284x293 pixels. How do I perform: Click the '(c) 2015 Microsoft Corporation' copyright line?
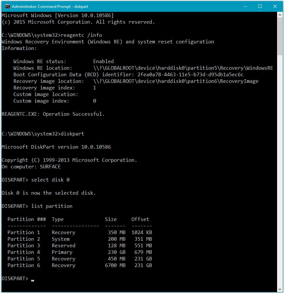(78, 22)
